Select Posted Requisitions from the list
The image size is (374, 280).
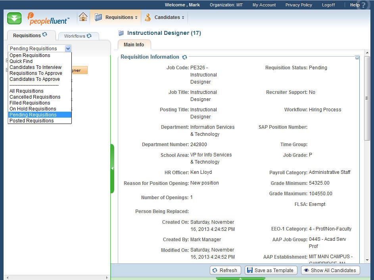[x=31, y=121]
